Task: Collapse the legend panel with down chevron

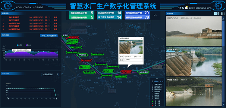Action: pos(157,79)
